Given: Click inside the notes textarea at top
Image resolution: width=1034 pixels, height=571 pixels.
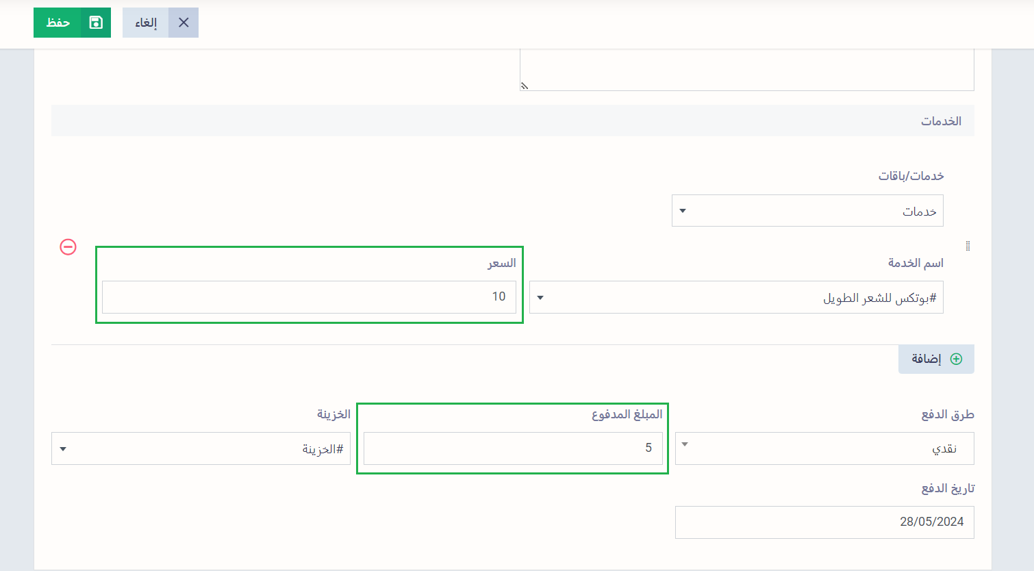Looking at the screenshot, I should pyautogui.click(x=747, y=69).
